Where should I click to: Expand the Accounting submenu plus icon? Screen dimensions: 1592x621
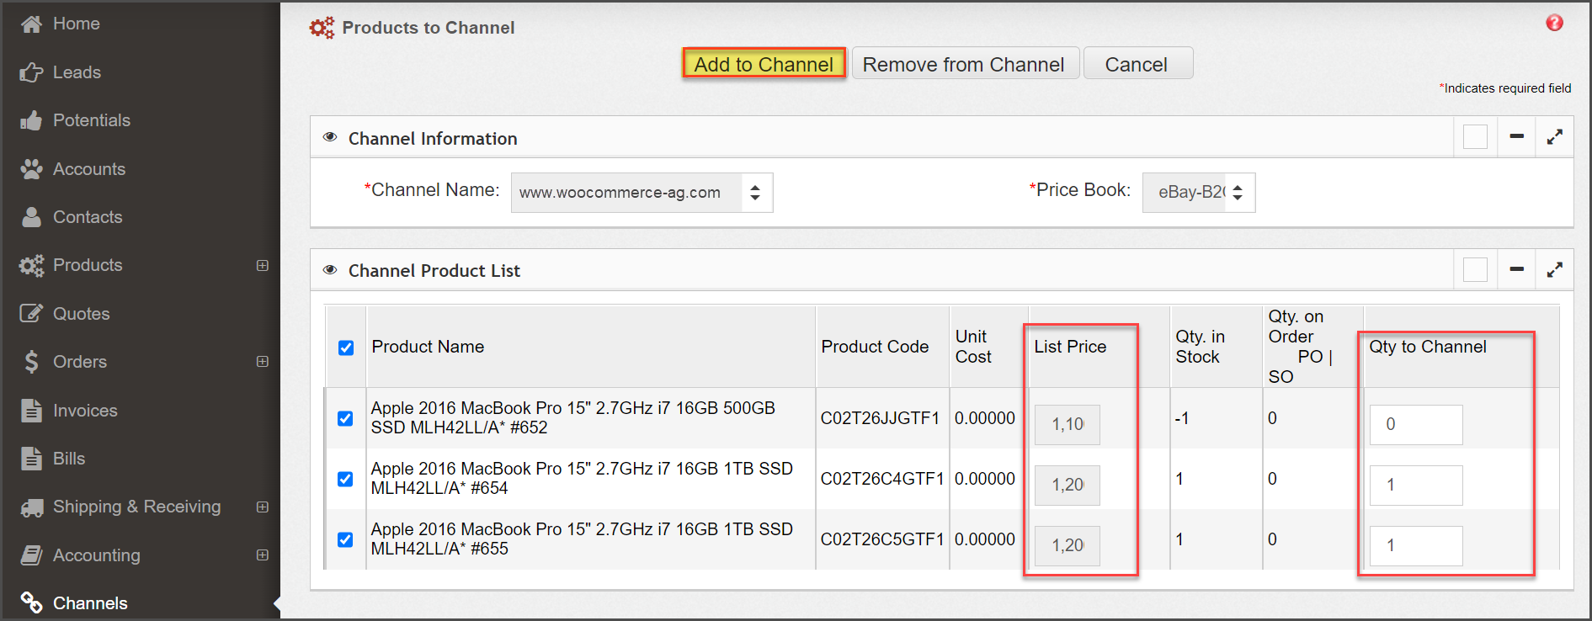coord(263,555)
